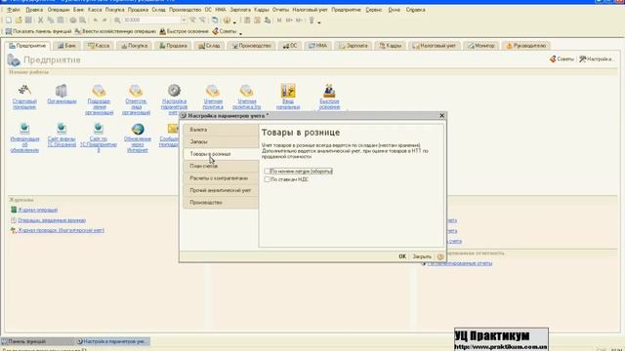Close the Настройка параметров учета dialog
This screenshot has height=351, width=625.
coord(441,116)
